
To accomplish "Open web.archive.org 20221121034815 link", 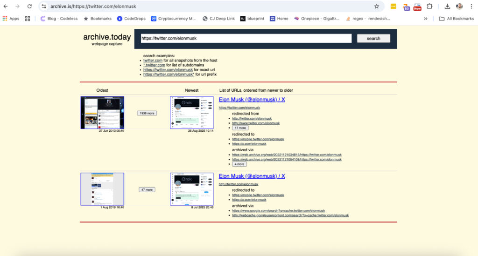I will click(287, 155).
